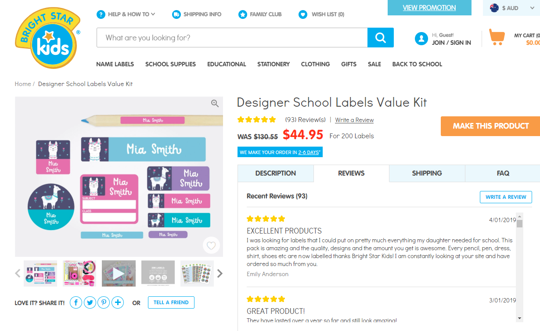Open the orange shopping cart icon
This screenshot has height=331, width=540.
(x=497, y=37)
